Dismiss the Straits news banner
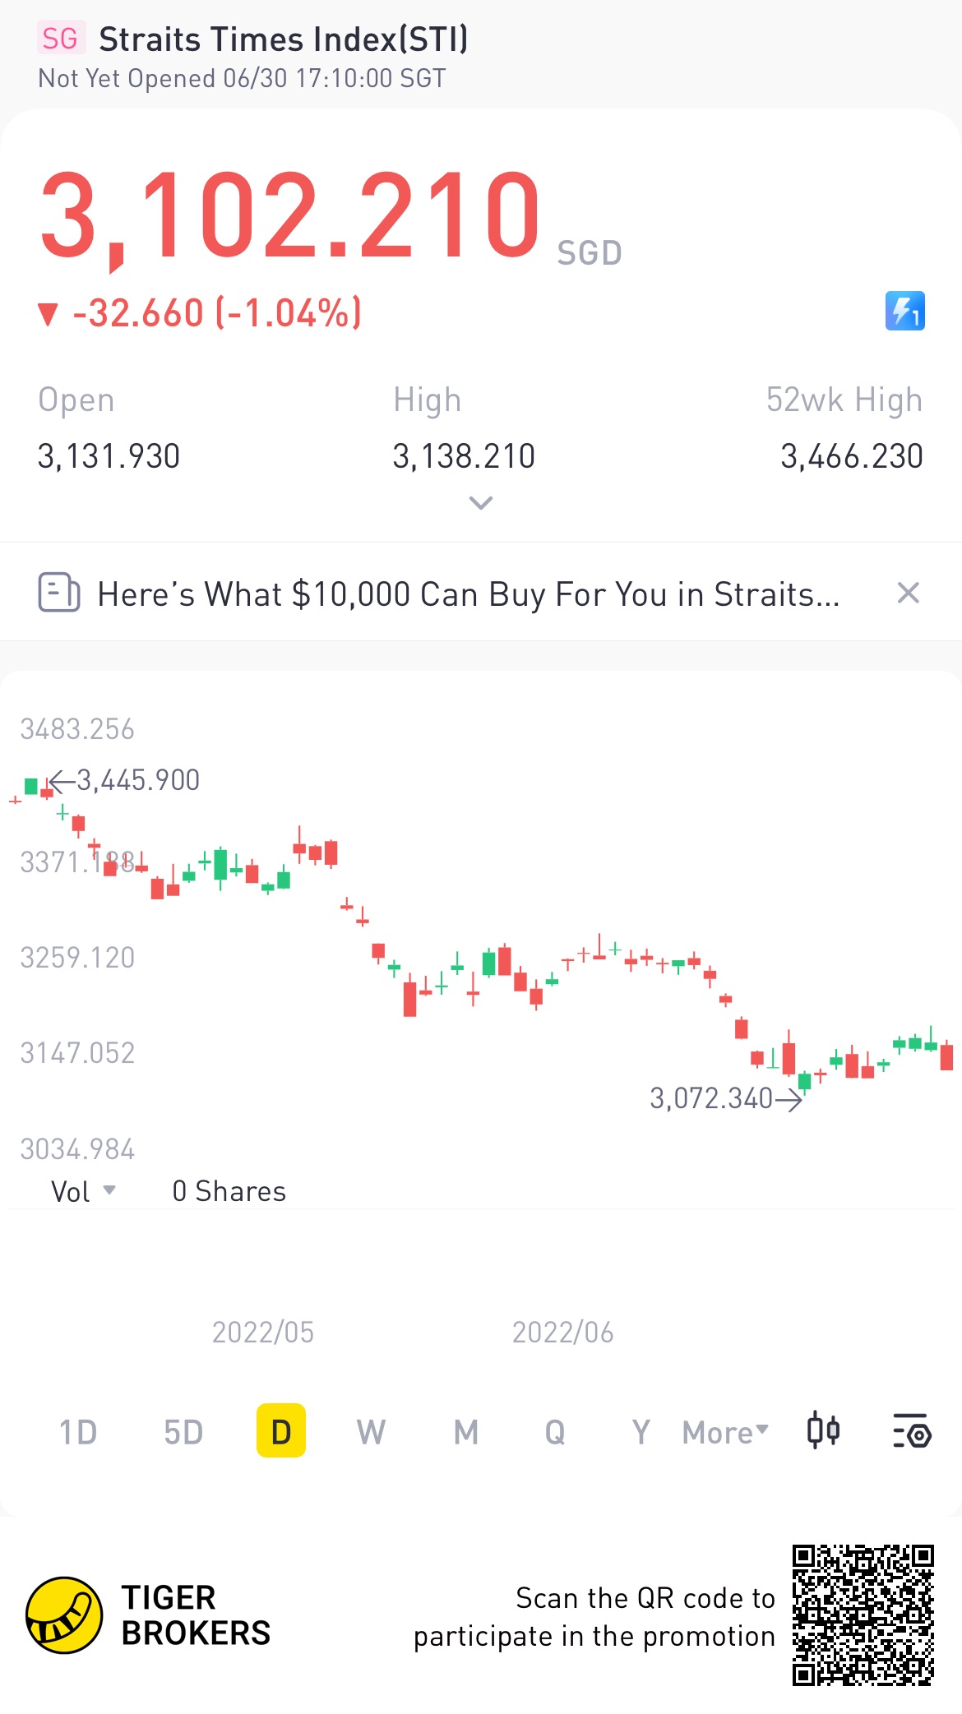The image size is (962, 1714). (x=908, y=593)
